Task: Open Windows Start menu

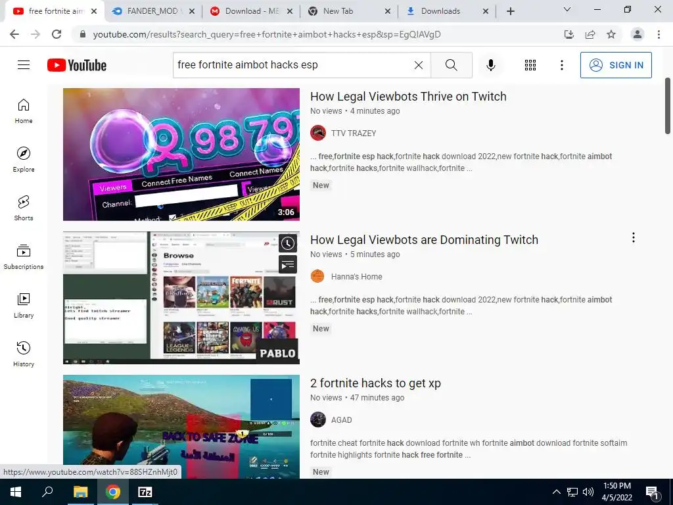Action: [16, 492]
